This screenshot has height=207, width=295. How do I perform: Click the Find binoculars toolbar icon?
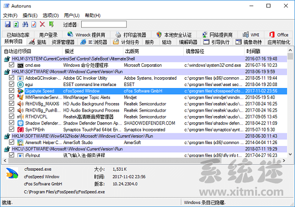25,24
